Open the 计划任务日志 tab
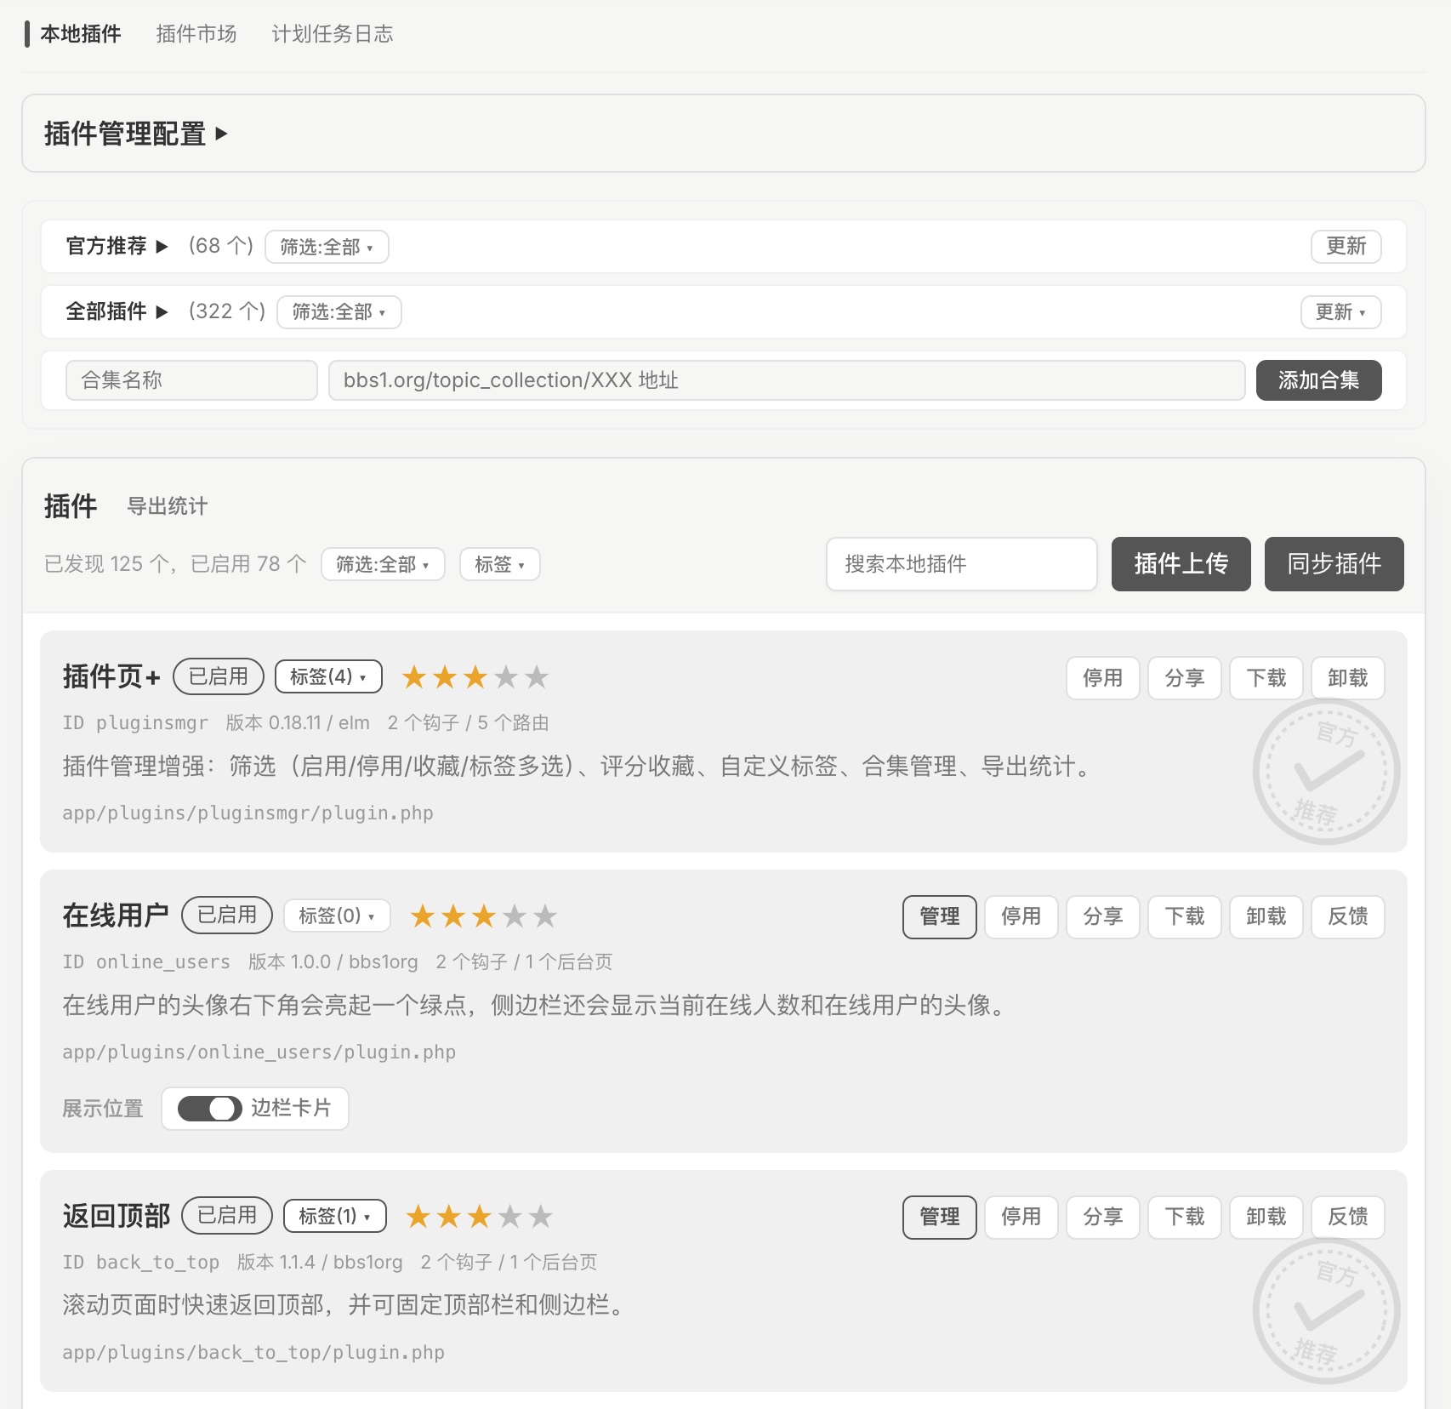Screen dimensions: 1451x1409 (333, 34)
